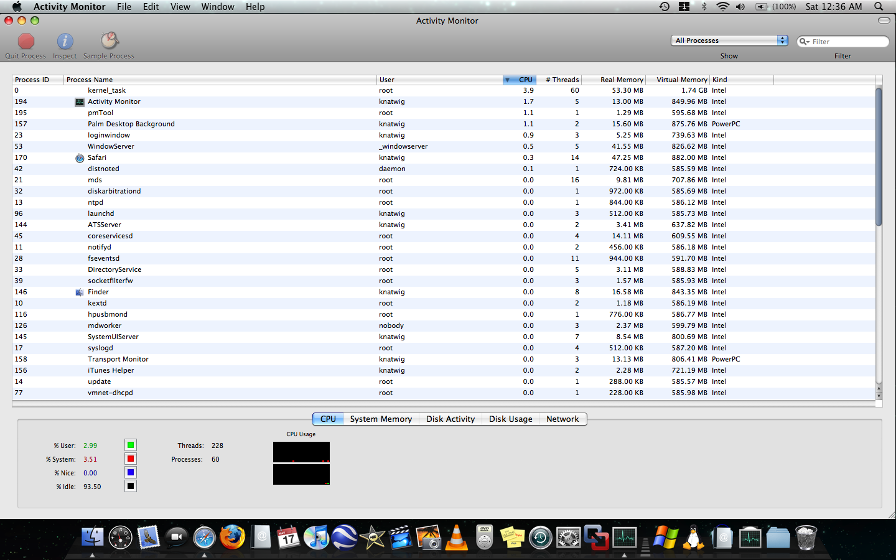896x560 pixels.
Task: Click the Sample Process icon
Action: click(x=110, y=41)
